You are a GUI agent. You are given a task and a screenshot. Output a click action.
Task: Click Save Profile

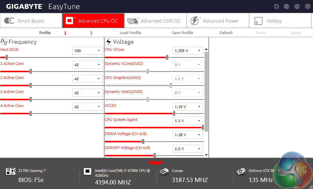(x=182, y=33)
